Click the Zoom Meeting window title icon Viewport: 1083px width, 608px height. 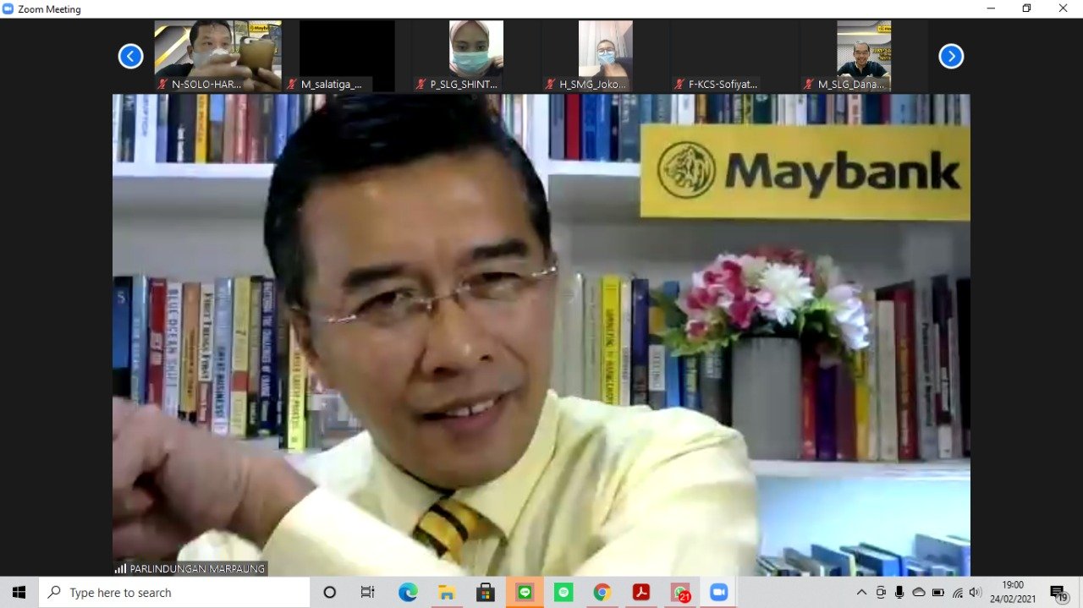[x=8, y=8]
